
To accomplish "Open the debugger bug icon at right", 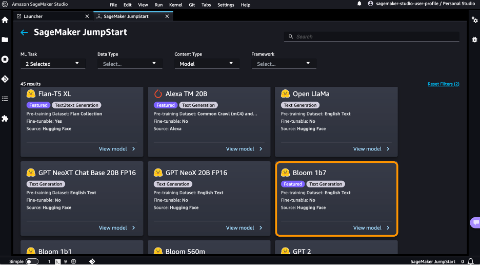I will [474, 40].
